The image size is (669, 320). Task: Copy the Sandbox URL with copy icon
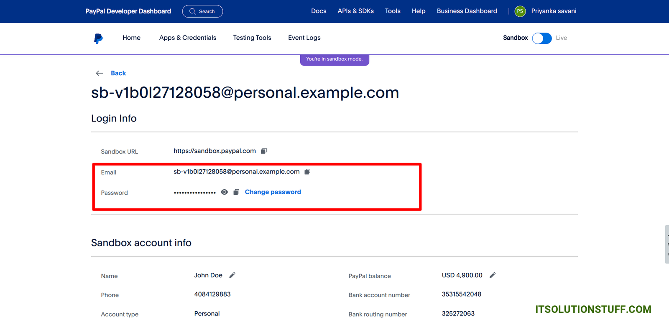click(x=264, y=151)
